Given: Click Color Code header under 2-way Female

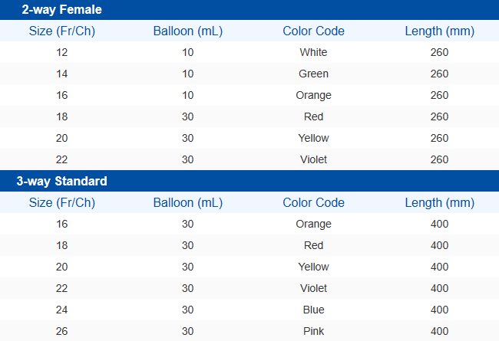Looking at the screenshot, I should coord(313,31).
